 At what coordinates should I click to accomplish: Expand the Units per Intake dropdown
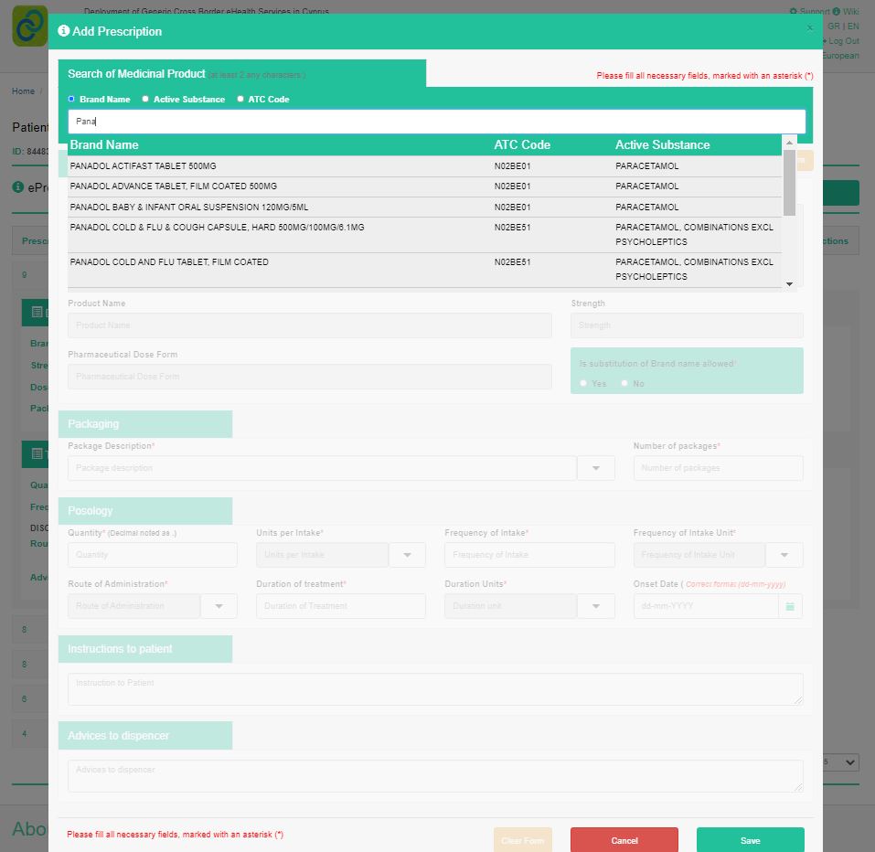pyautogui.click(x=408, y=555)
